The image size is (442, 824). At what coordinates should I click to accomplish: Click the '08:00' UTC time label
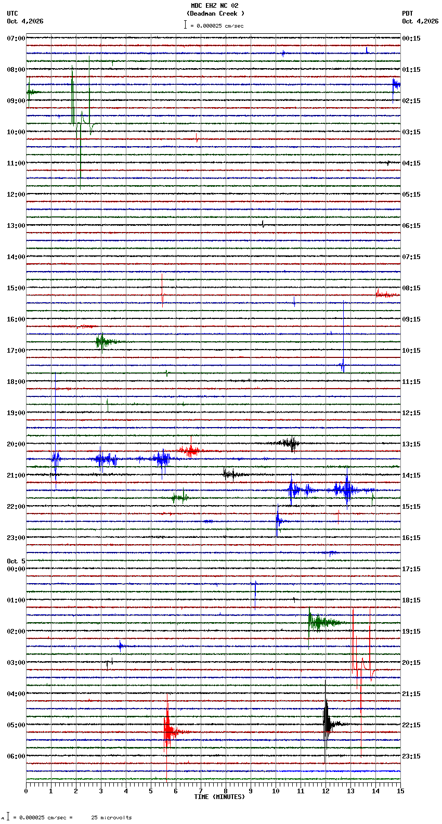click(x=16, y=70)
